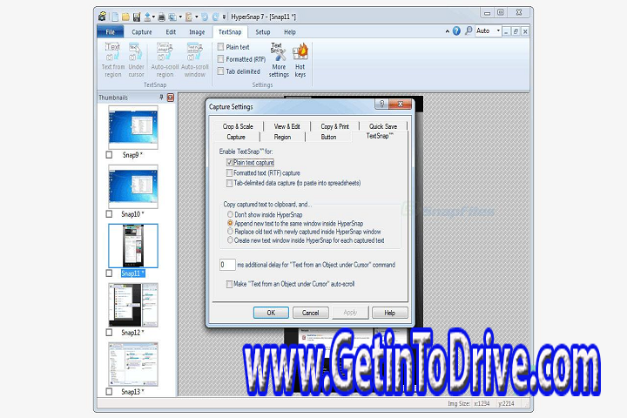Viewport: 627px width, 418px height.
Task: Open More settings in the TextSnap ribbon
Action: pyautogui.click(x=279, y=59)
